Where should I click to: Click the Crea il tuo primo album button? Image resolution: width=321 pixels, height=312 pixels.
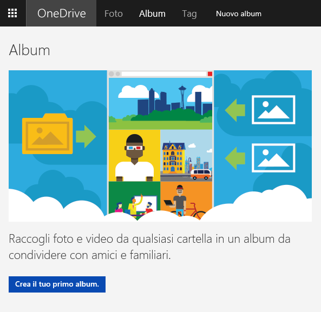click(57, 284)
